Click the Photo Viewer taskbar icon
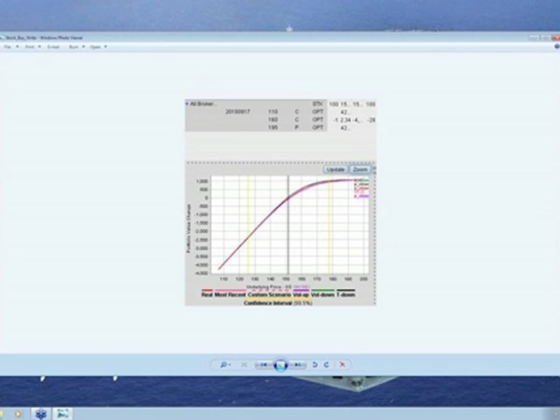Screen dimensions: 560x420 62,414
